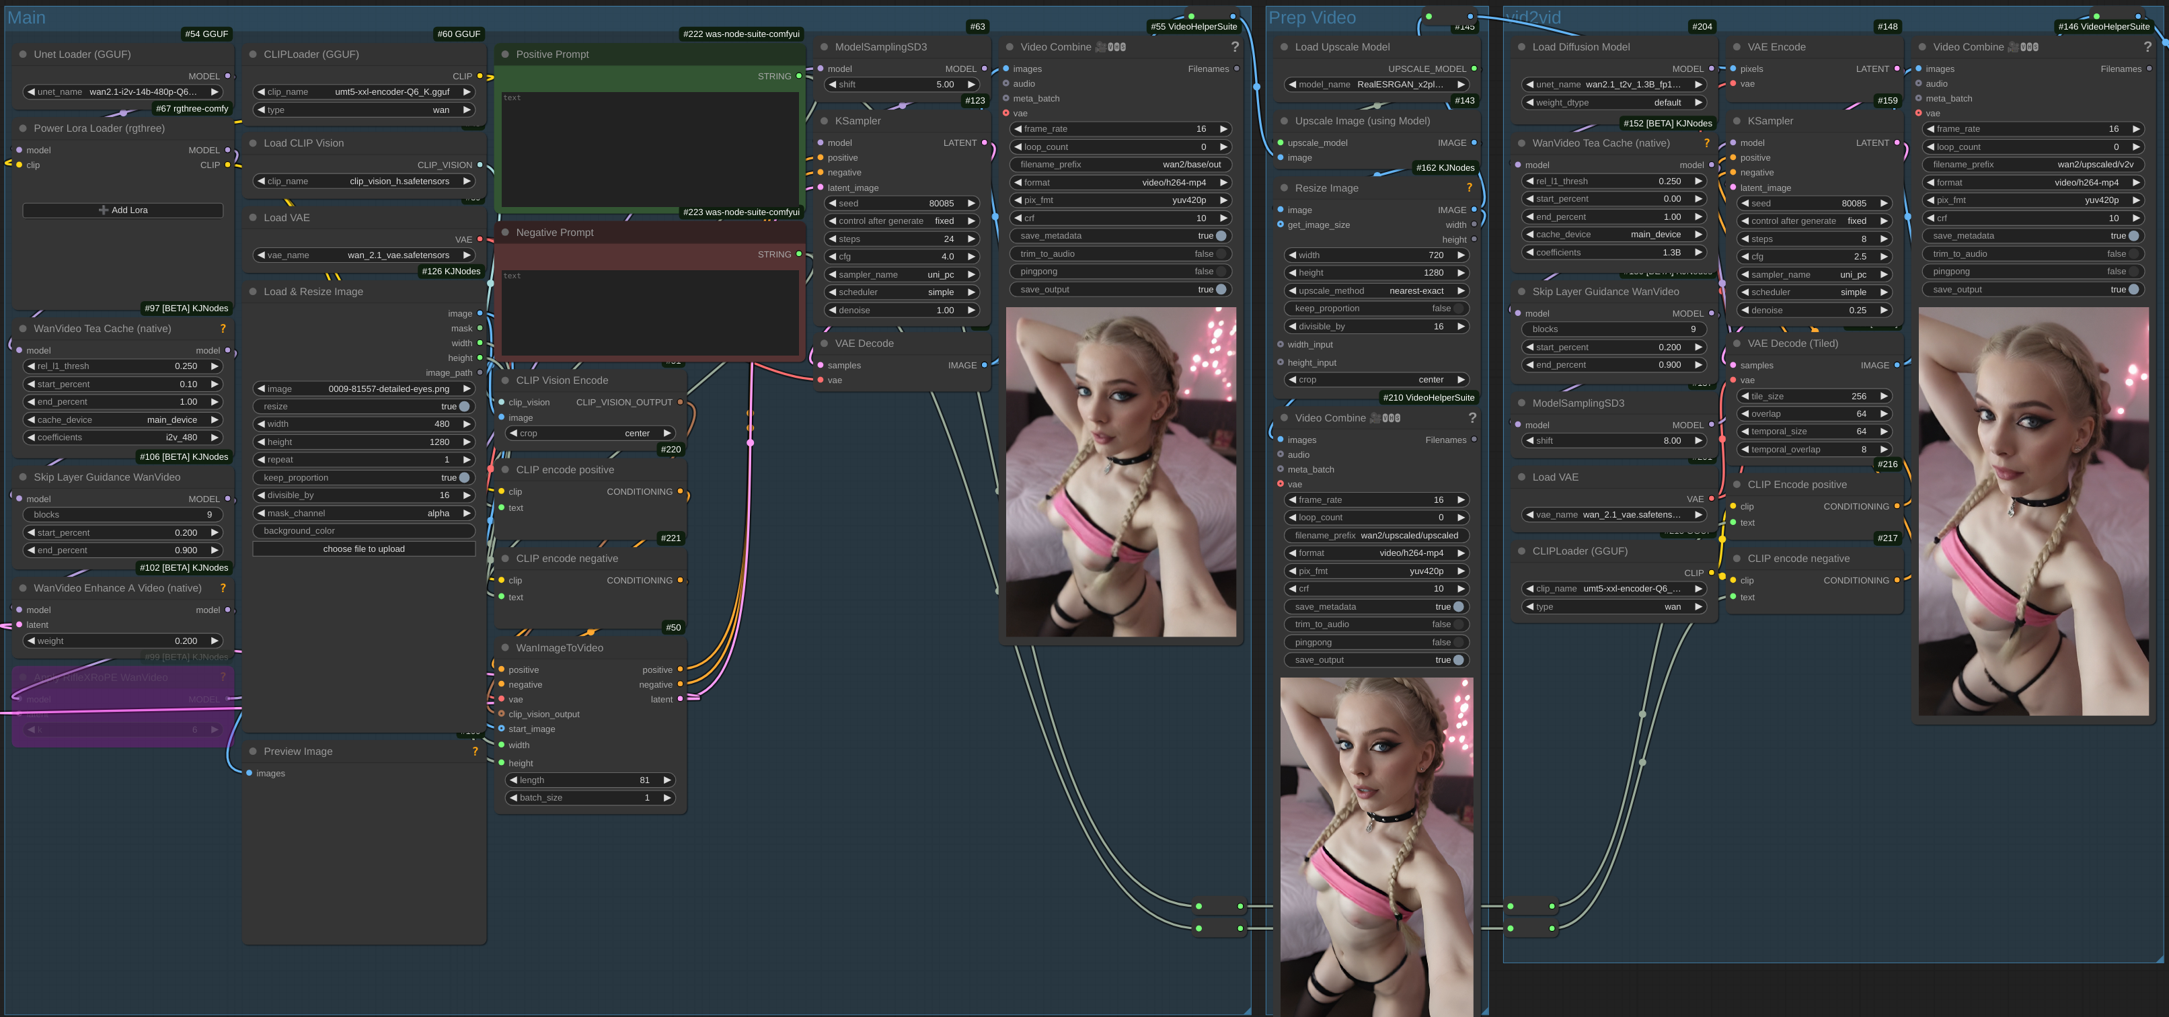The image size is (2169, 1017).
Task: Collapse the Unet Loader (GGUF) node dot
Action: tap(23, 54)
